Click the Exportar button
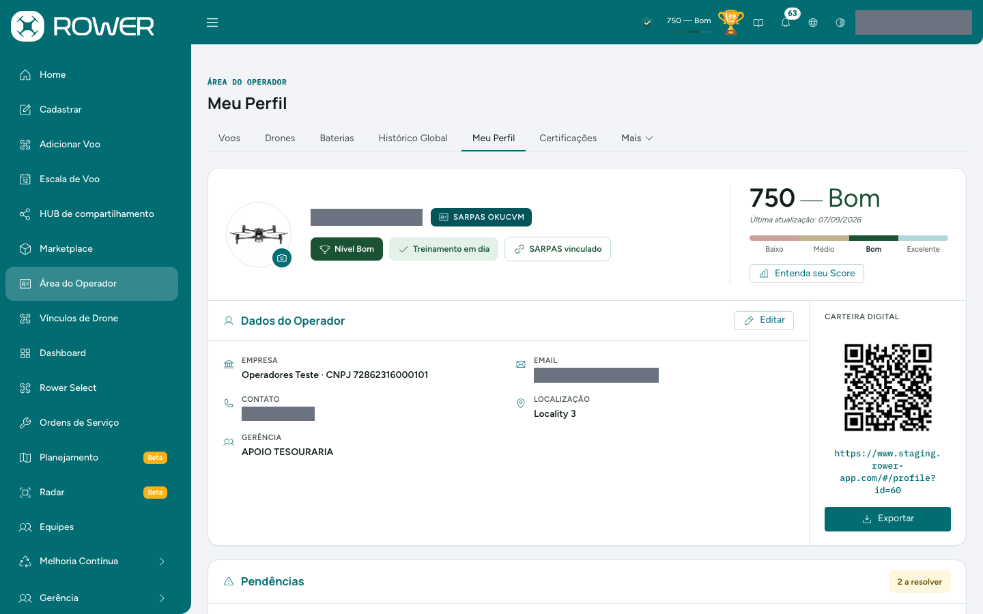 pyautogui.click(x=887, y=519)
